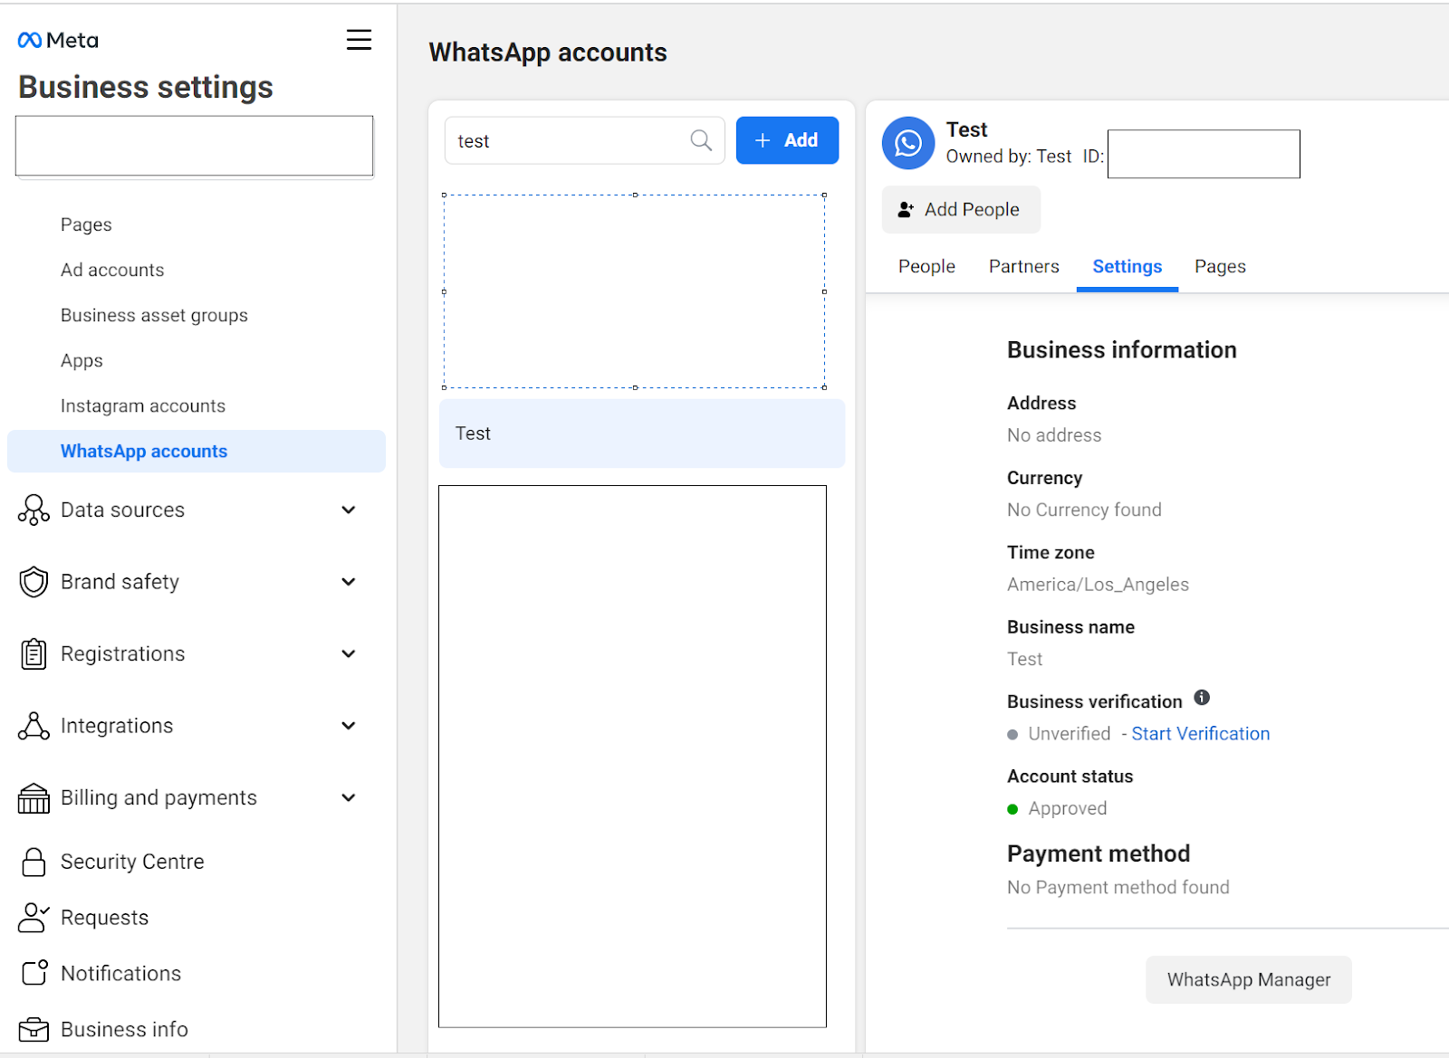Open the Meta logo home link
The width and height of the screenshot is (1449, 1058).
tap(58, 40)
